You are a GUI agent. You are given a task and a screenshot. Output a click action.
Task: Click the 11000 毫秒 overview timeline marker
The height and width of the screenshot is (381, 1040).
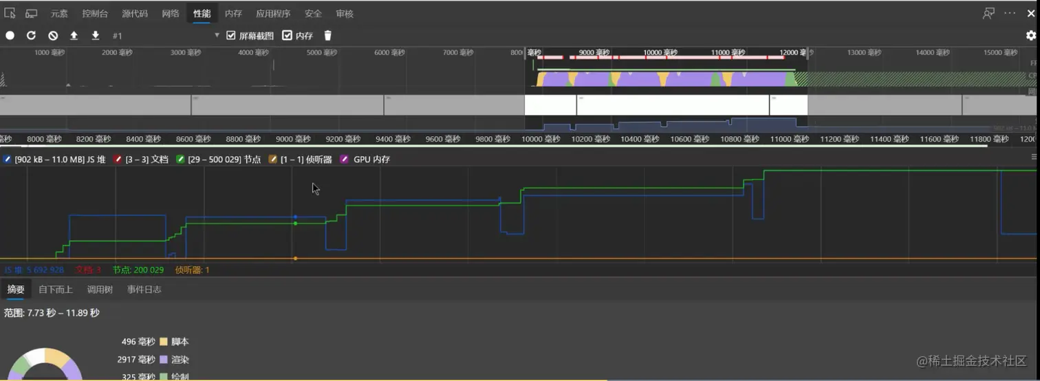coord(728,52)
